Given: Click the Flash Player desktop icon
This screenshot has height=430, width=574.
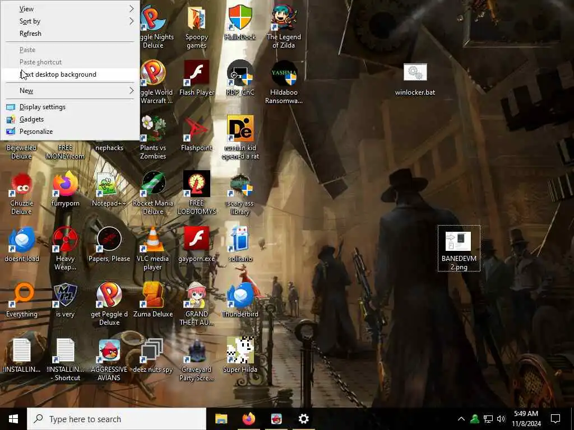Looking at the screenshot, I should 197,73.
